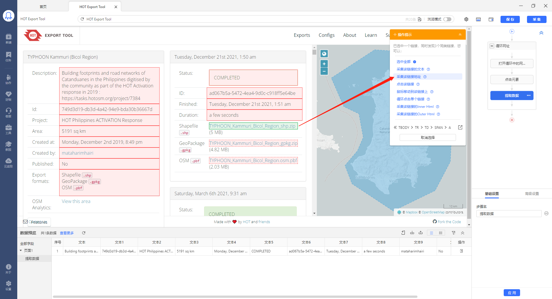Open the Exports menu item
552x299 pixels.
[x=302, y=35]
